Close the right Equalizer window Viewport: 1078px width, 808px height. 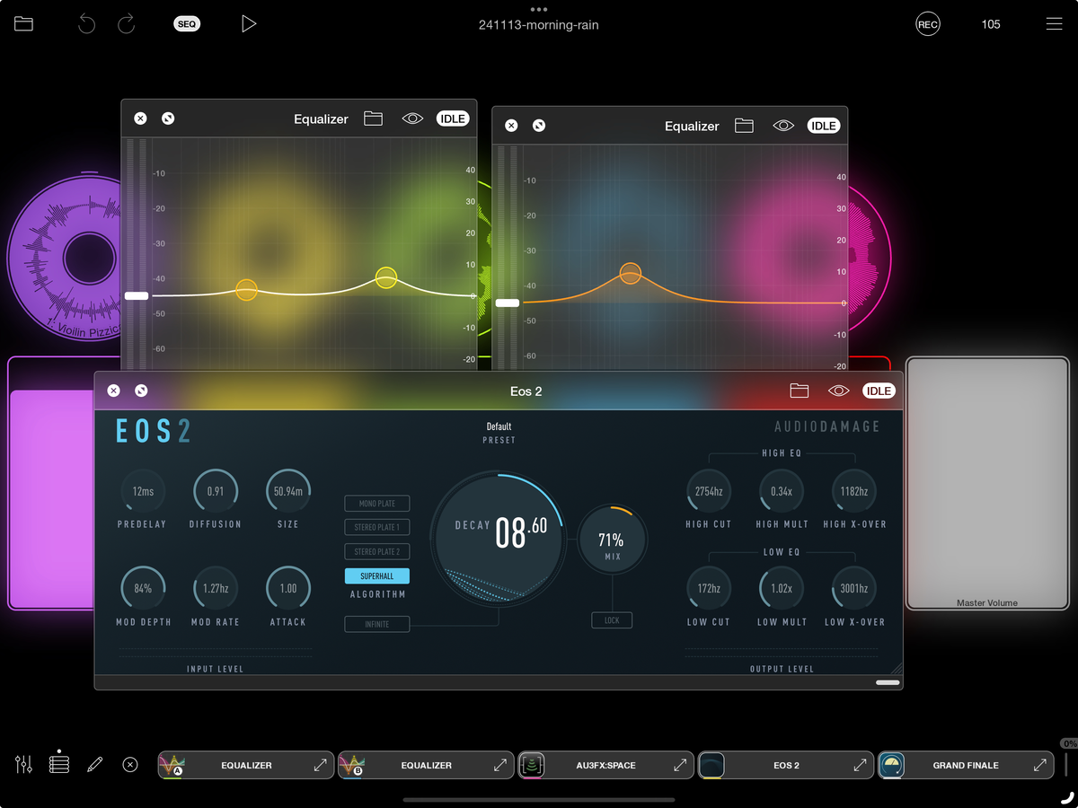click(511, 126)
